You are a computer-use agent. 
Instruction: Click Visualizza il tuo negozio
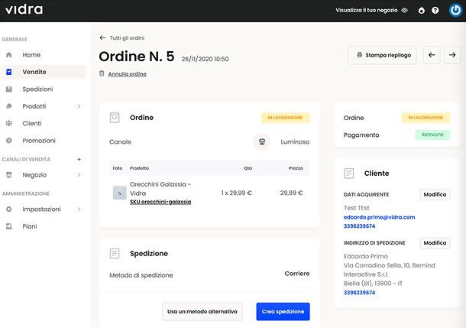tap(367, 10)
